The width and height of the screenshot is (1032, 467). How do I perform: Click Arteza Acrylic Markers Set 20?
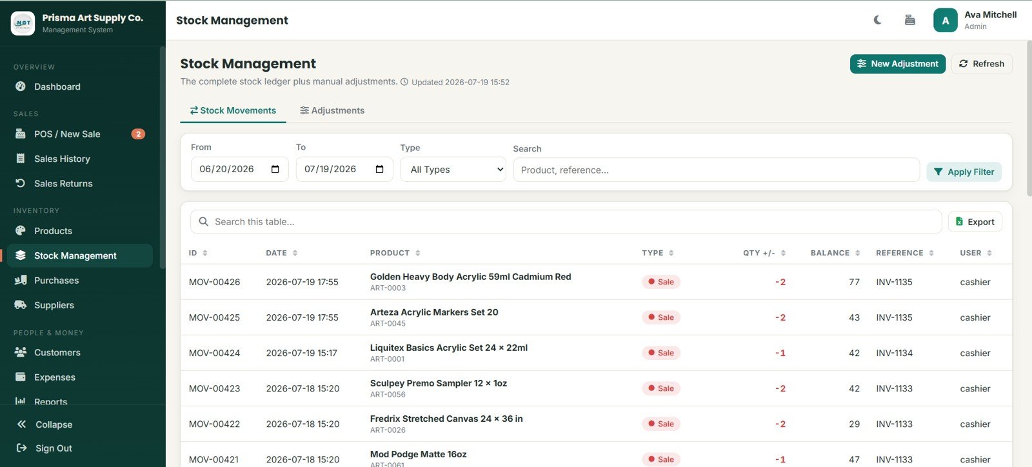point(434,312)
